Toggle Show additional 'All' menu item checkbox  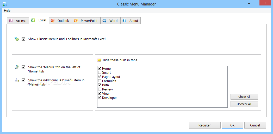(23, 80)
